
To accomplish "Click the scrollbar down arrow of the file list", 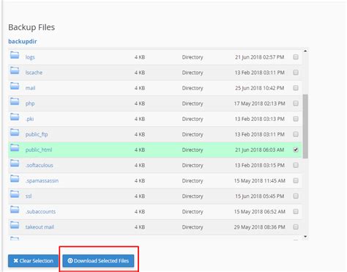I will click(x=305, y=237).
